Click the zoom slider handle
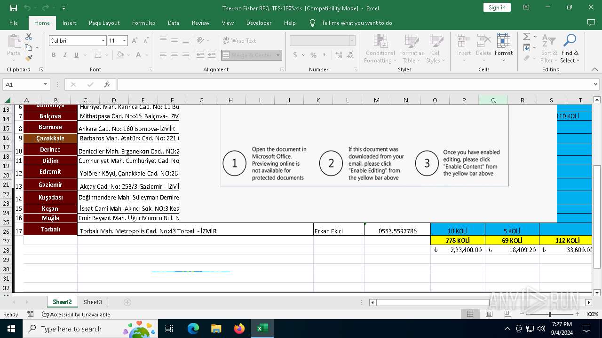602x338 pixels. coord(549,314)
